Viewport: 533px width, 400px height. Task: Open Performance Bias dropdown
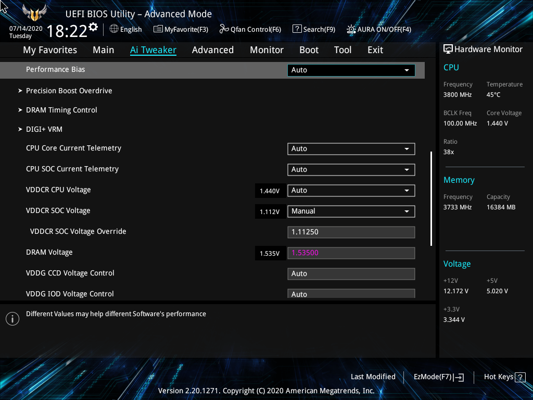pos(351,70)
